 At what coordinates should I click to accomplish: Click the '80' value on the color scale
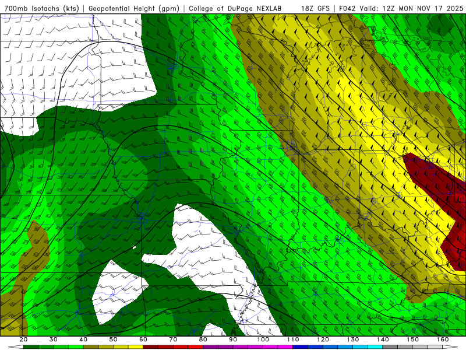click(203, 339)
